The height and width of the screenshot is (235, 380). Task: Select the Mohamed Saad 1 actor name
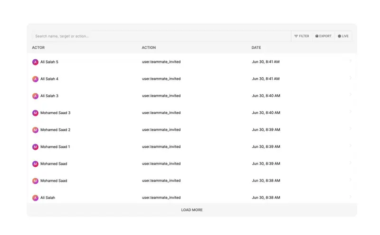pyautogui.click(x=55, y=147)
